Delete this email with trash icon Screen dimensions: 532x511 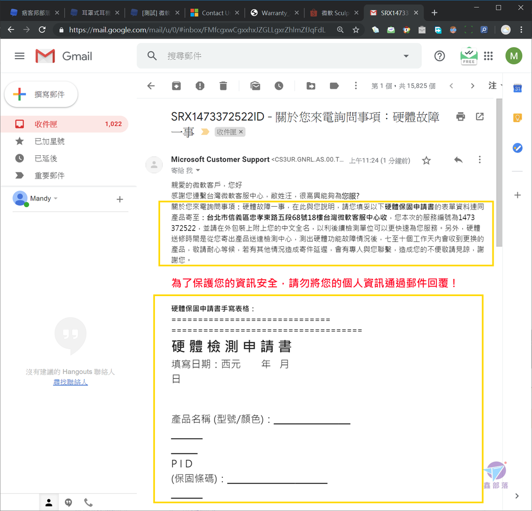(223, 86)
